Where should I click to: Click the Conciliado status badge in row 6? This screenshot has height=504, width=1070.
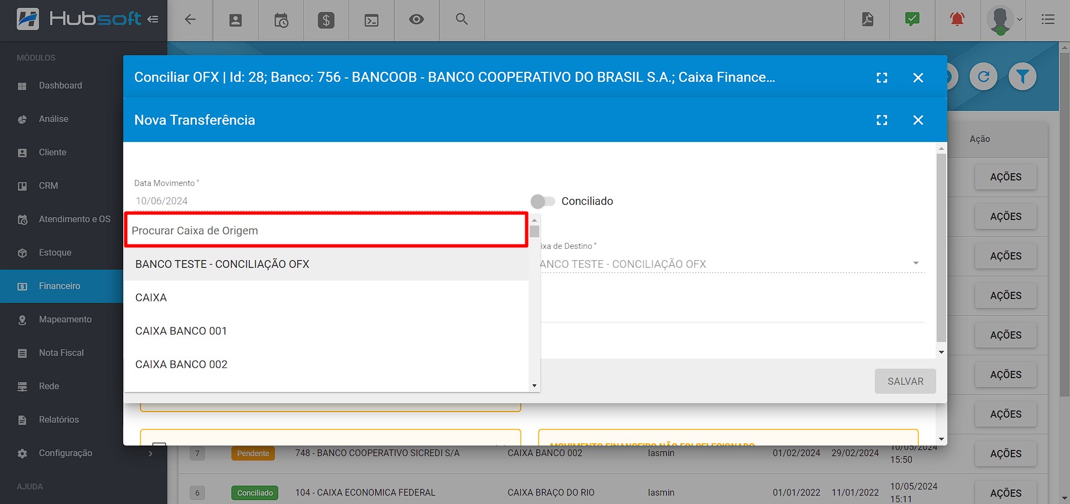coord(255,493)
